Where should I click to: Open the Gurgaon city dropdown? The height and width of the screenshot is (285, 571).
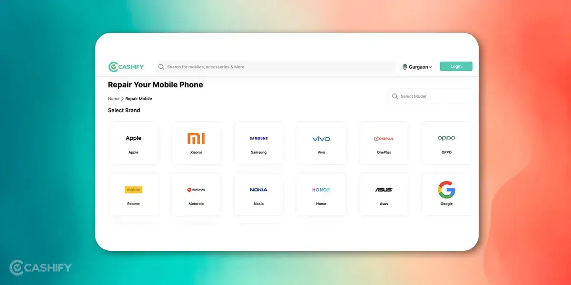417,67
